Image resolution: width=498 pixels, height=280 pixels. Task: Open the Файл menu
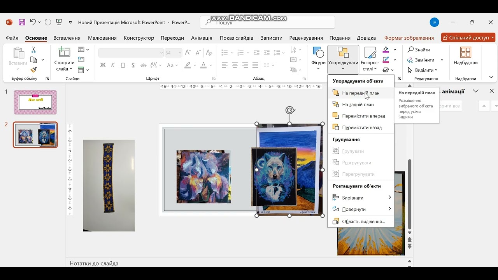pyautogui.click(x=12, y=38)
